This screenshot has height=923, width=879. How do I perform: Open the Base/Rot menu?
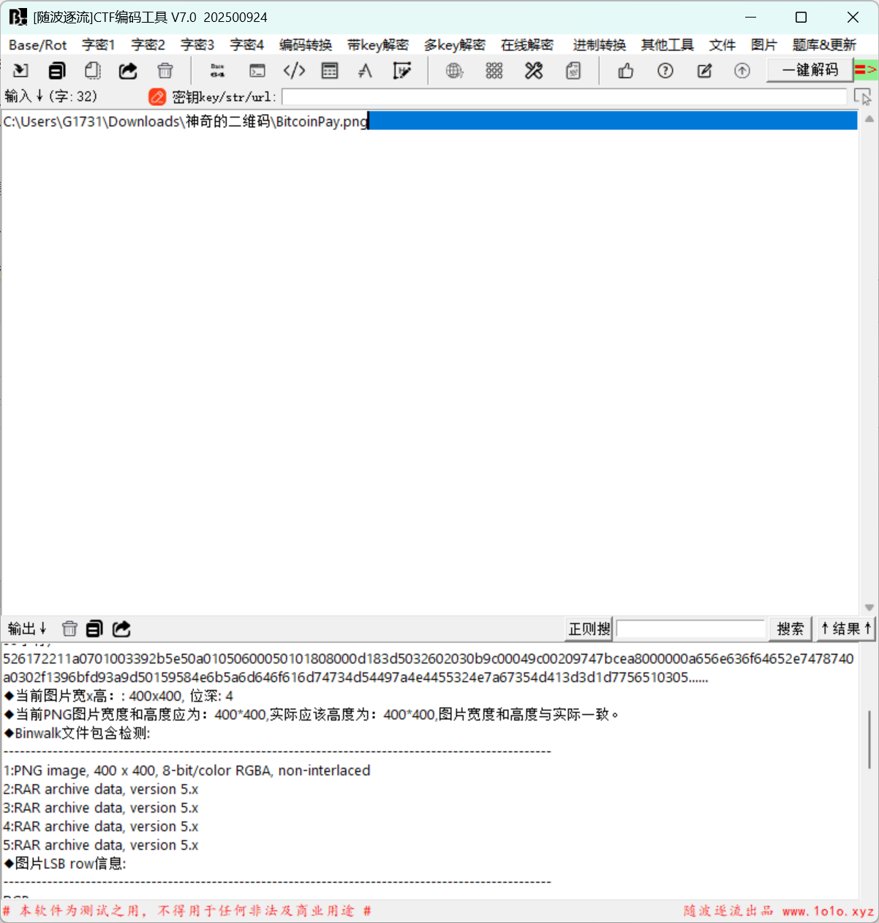[x=37, y=45]
